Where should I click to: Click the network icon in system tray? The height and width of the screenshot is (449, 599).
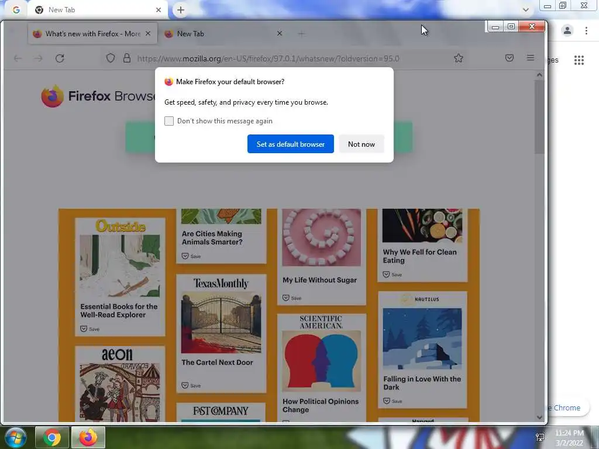(540, 437)
